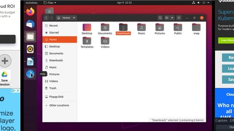Open Other Locations in the sidebar
Screen dimensions: 234x131
point(60,105)
